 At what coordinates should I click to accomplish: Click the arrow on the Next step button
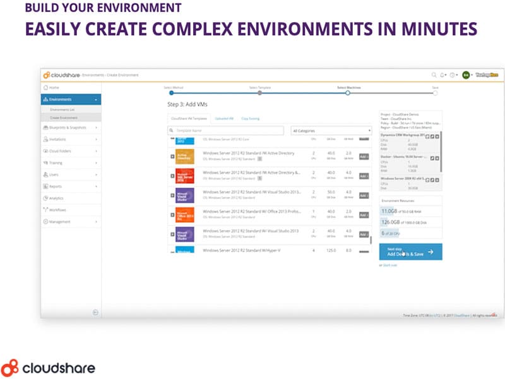click(x=431, y=252)
